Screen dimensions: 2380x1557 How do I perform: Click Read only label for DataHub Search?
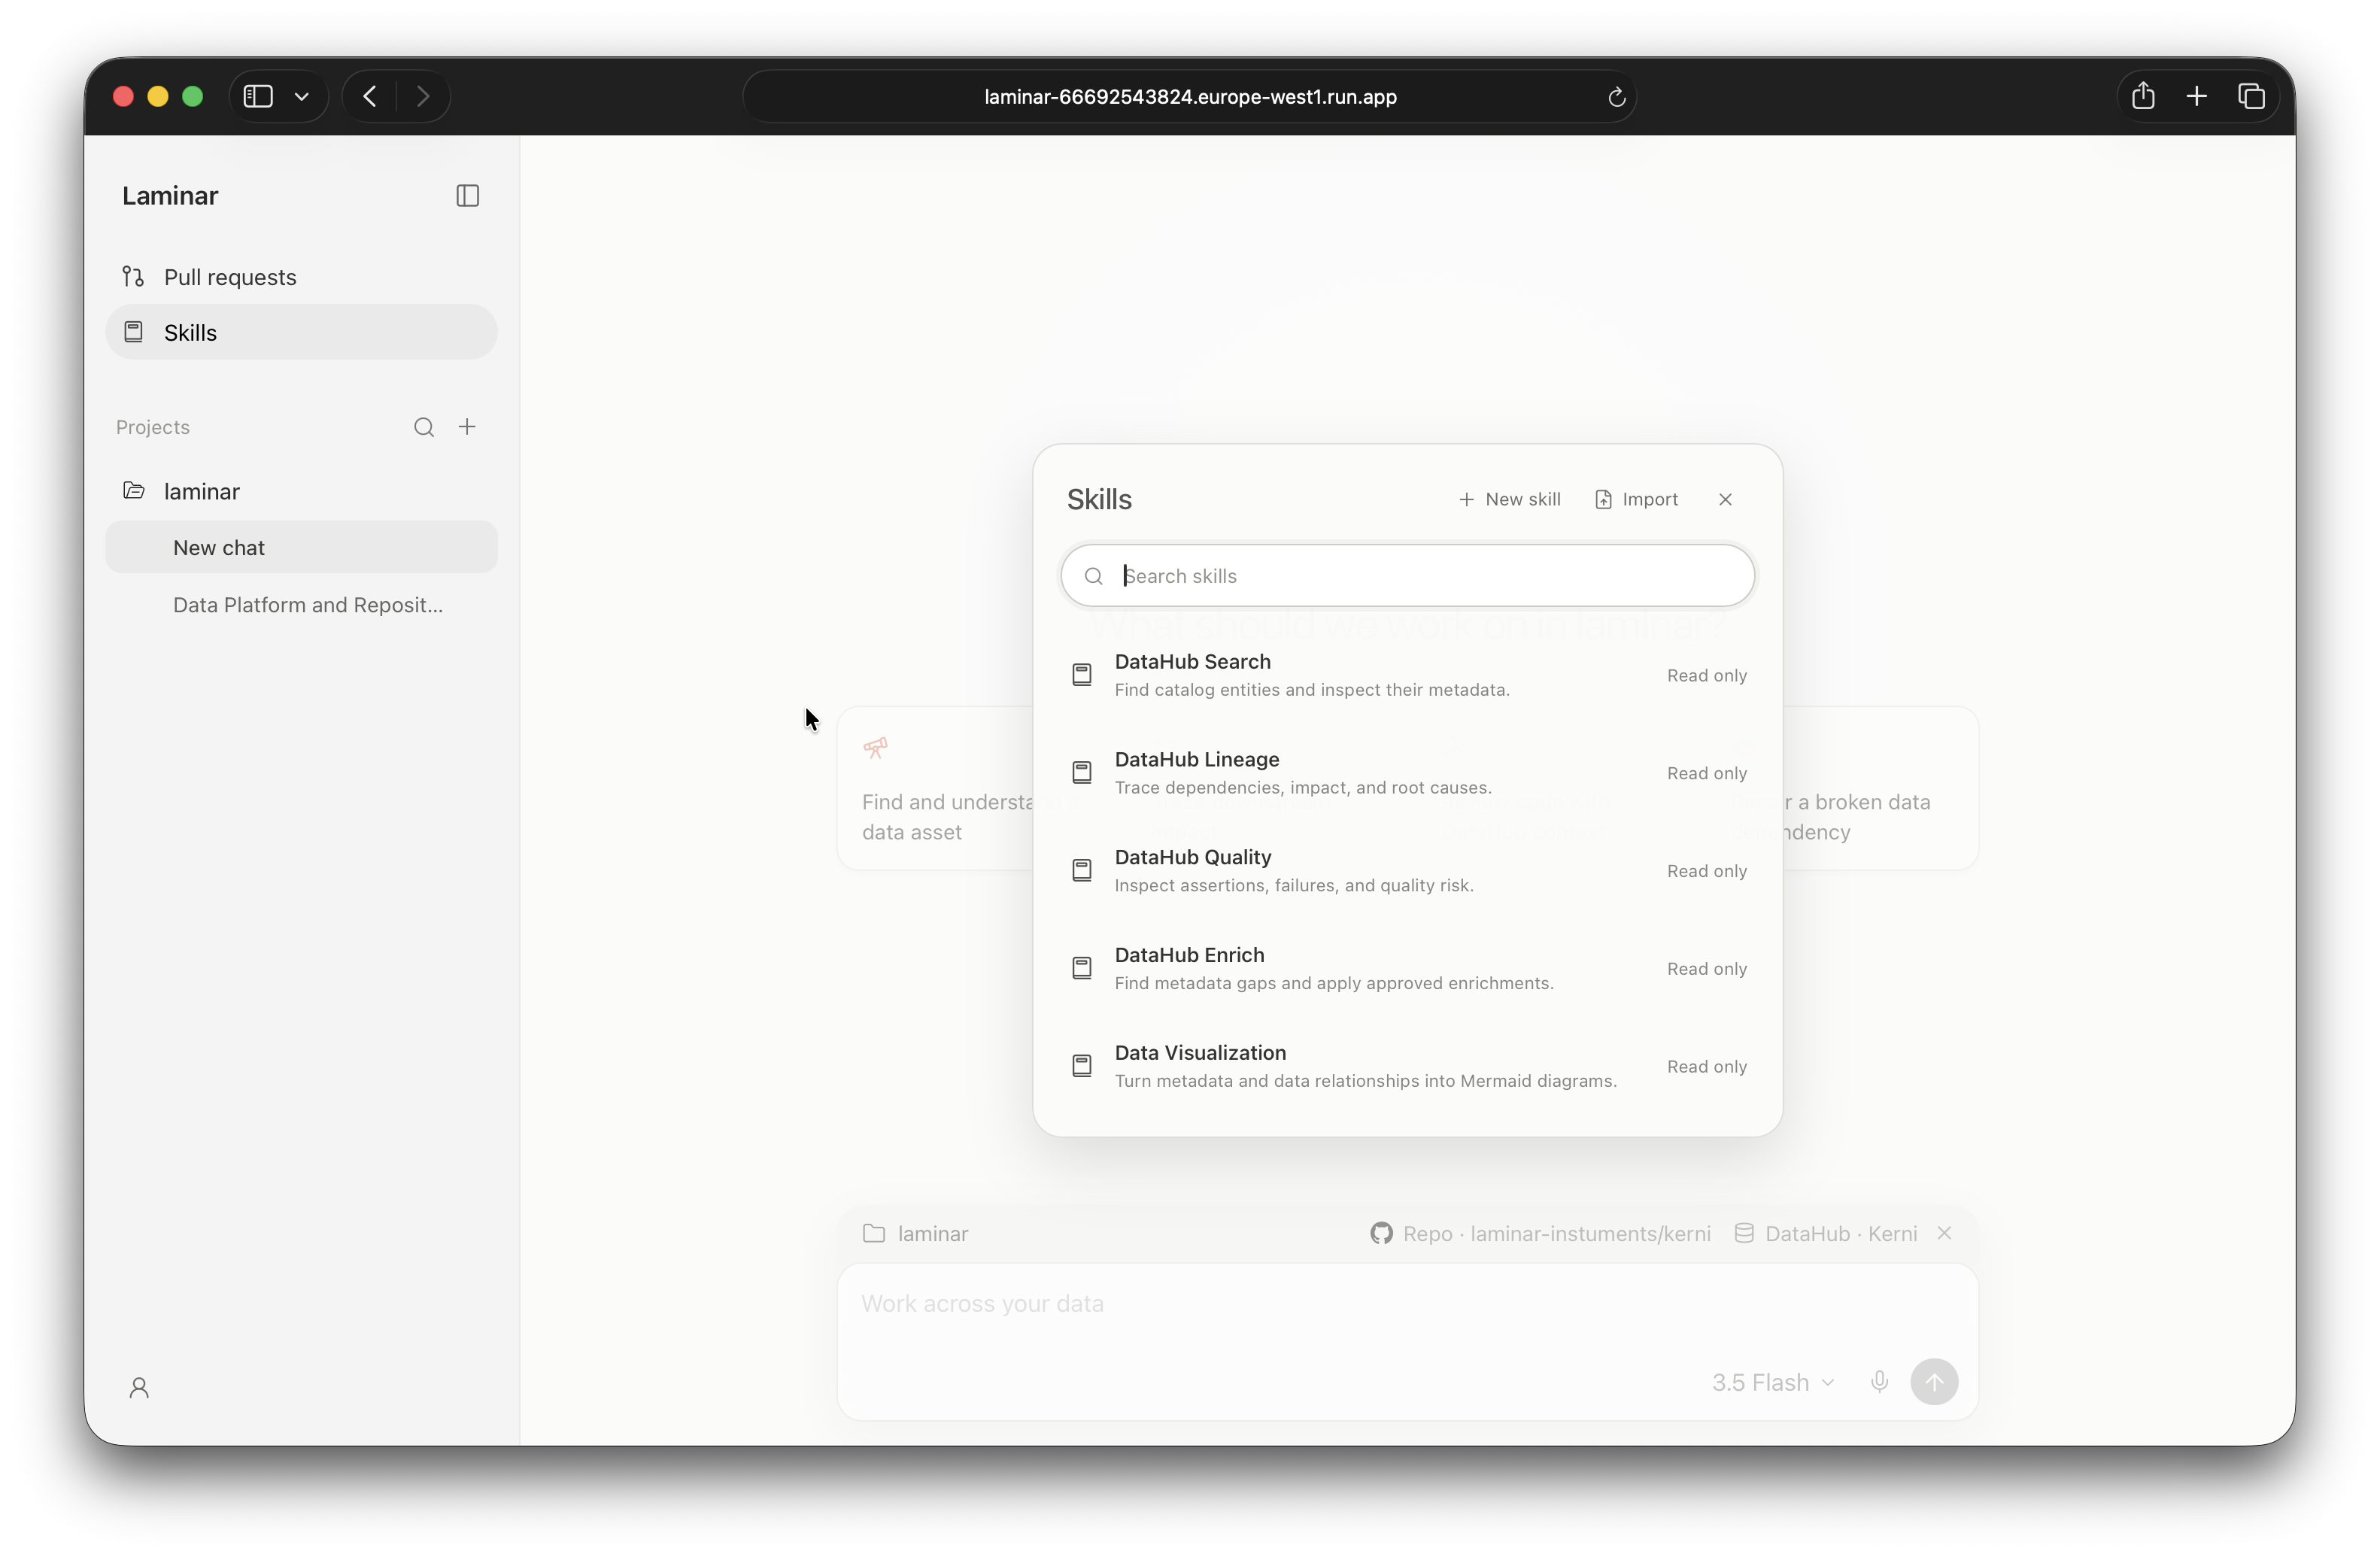[x=1706, y=676]
